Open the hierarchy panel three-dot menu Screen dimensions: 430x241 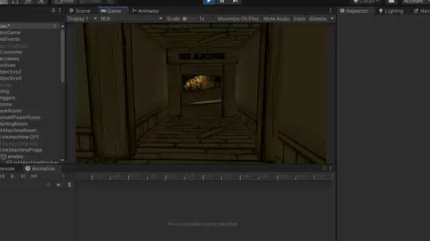coord(60,11)
